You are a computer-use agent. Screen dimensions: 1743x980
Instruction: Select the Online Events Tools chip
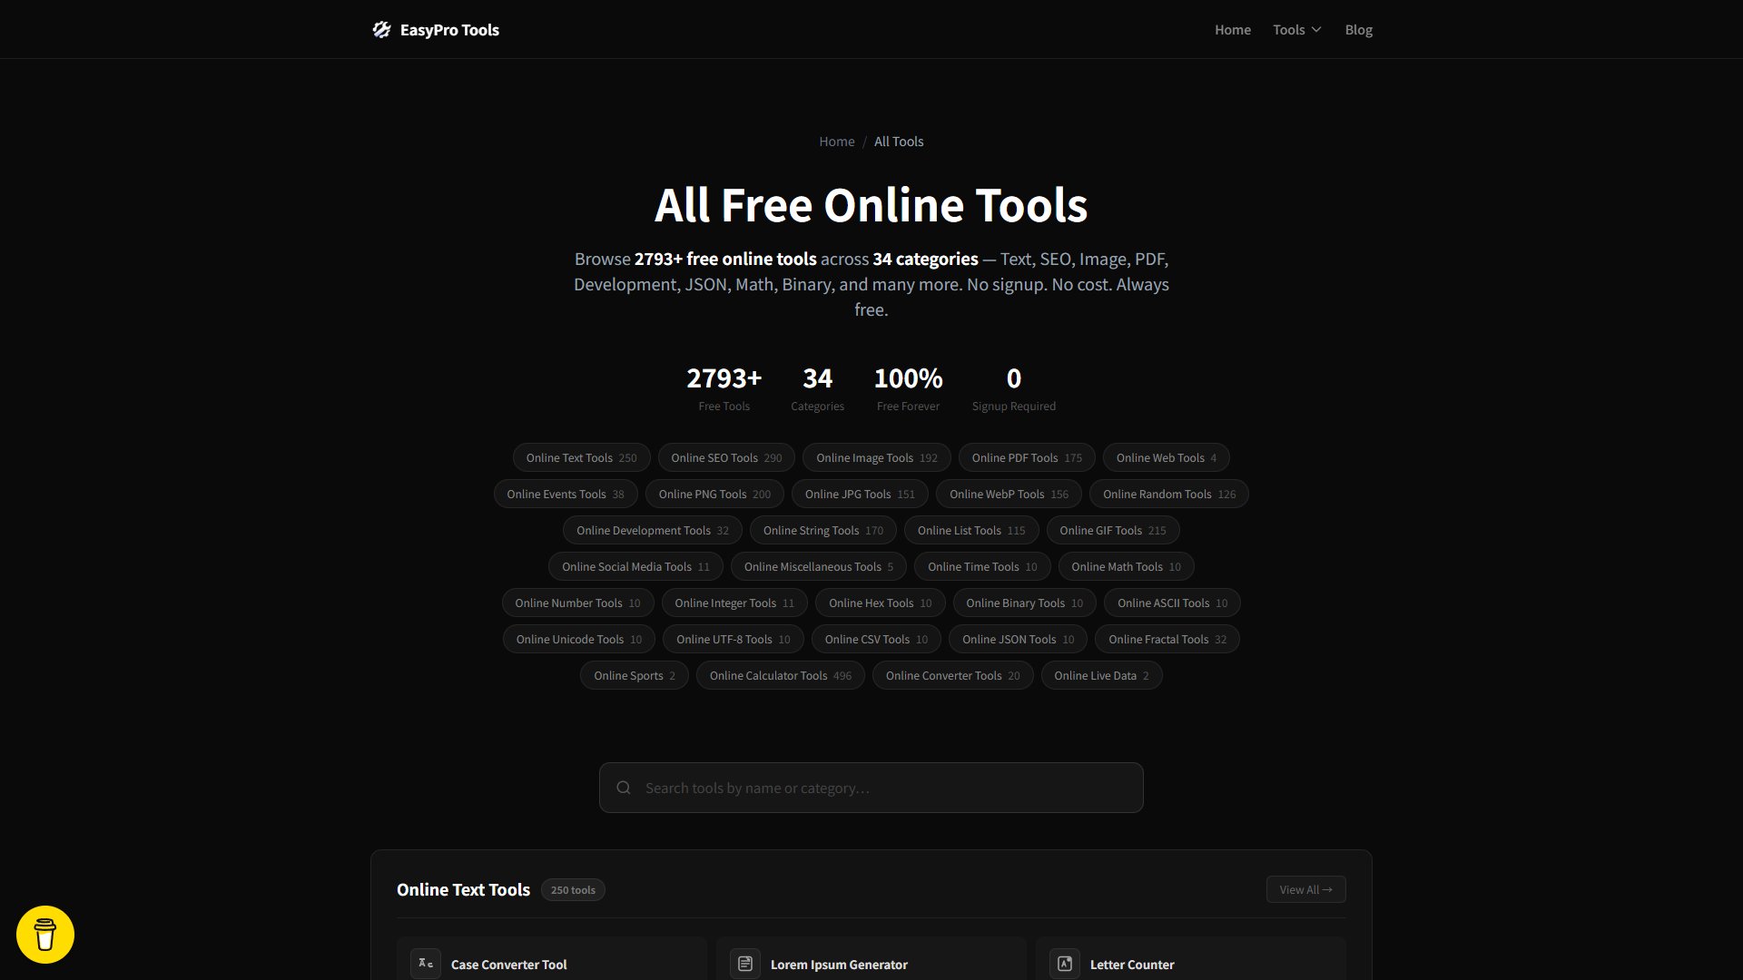(566, 494)
